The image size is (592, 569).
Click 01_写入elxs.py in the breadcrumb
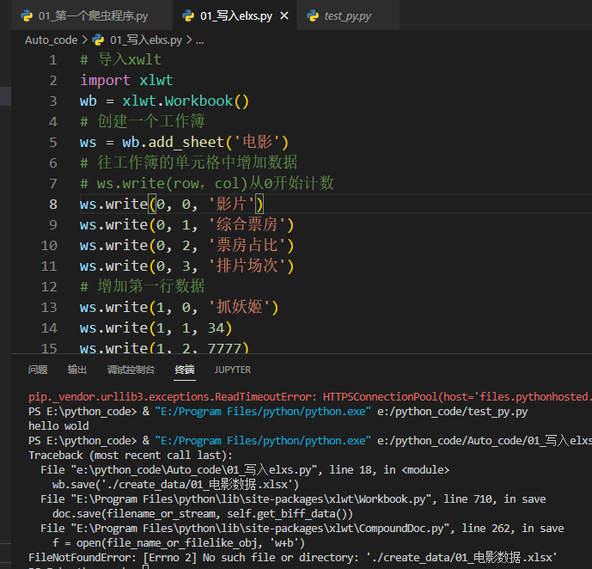[146, 40]
